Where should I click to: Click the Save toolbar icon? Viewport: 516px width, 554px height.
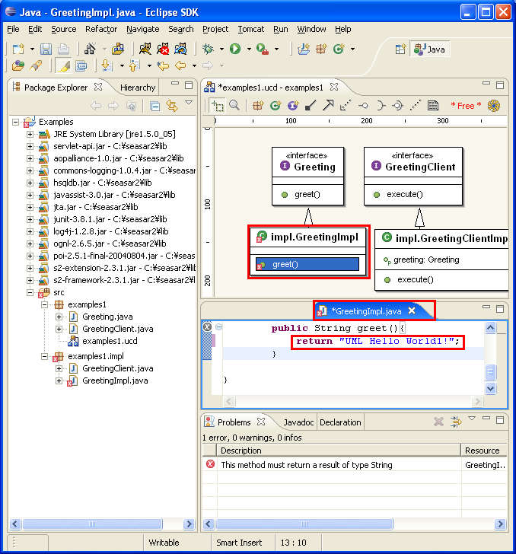click(46, 49)
